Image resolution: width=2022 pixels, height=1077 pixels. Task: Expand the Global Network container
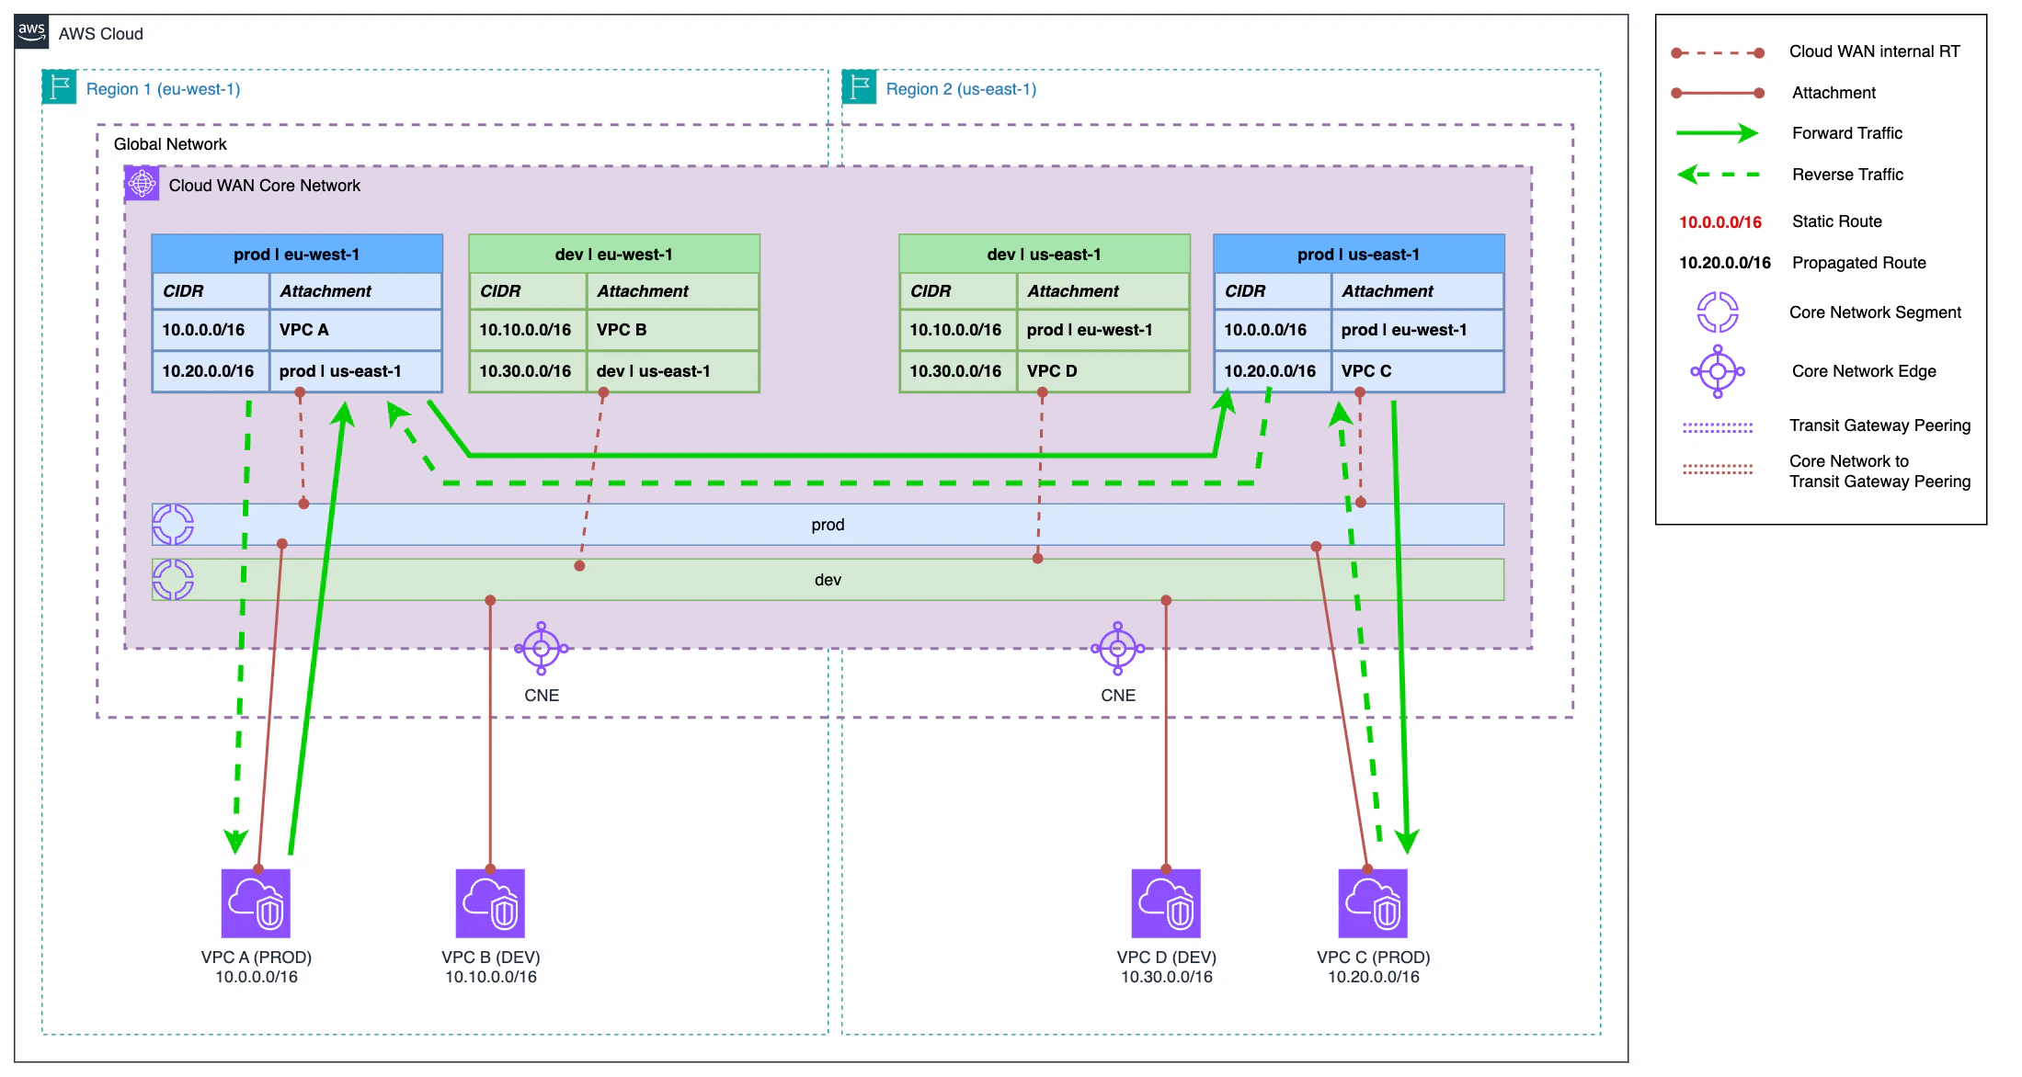click(x=169, y=143)
